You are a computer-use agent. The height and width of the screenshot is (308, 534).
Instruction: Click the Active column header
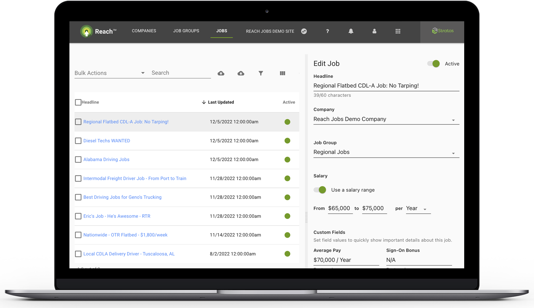click(x=289, y=102)
